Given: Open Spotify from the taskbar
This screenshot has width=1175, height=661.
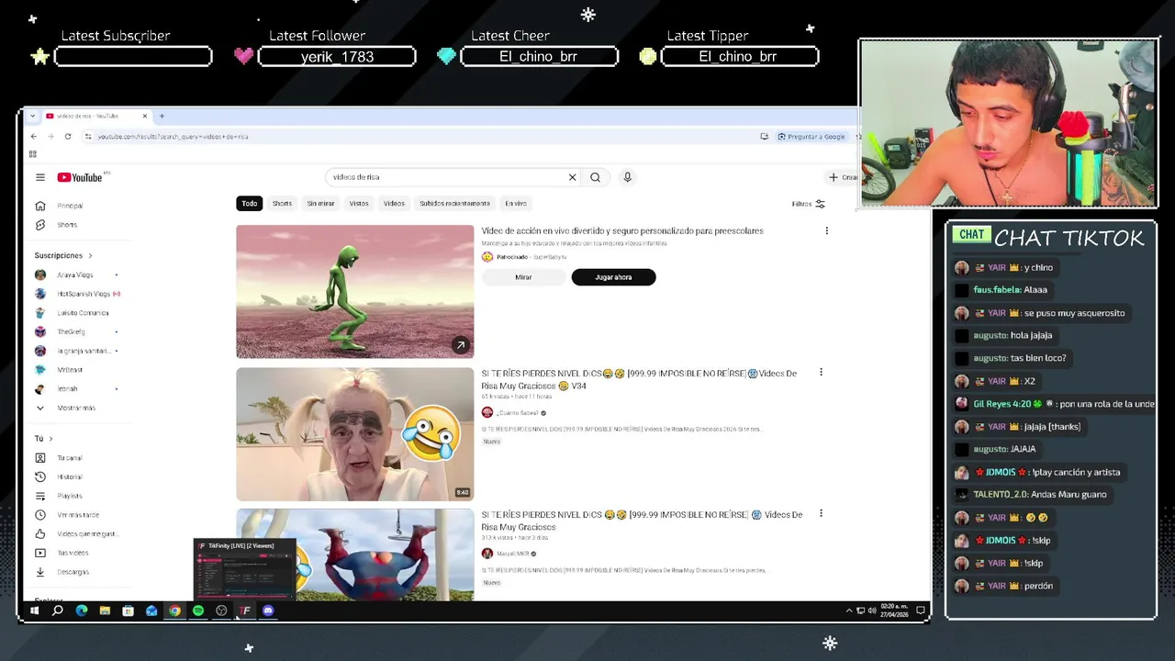Looking at the screenshot, I should [198, 611].
